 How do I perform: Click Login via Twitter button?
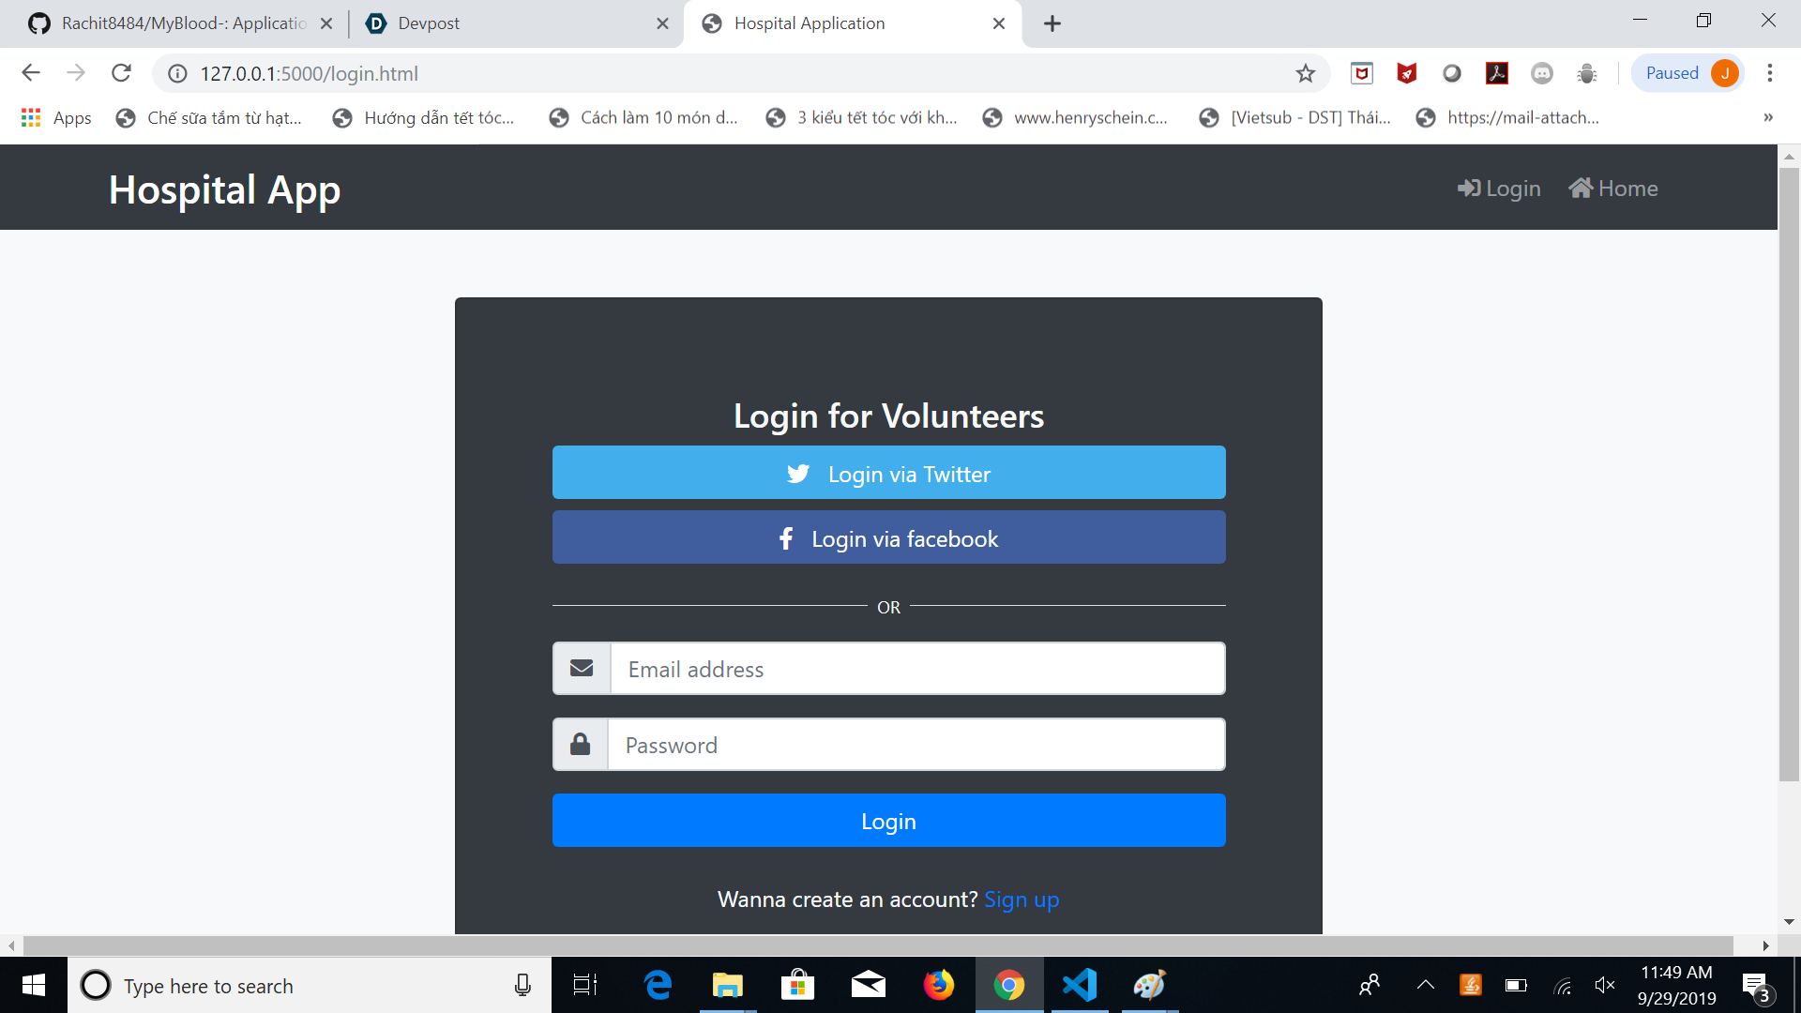(888, 473)
